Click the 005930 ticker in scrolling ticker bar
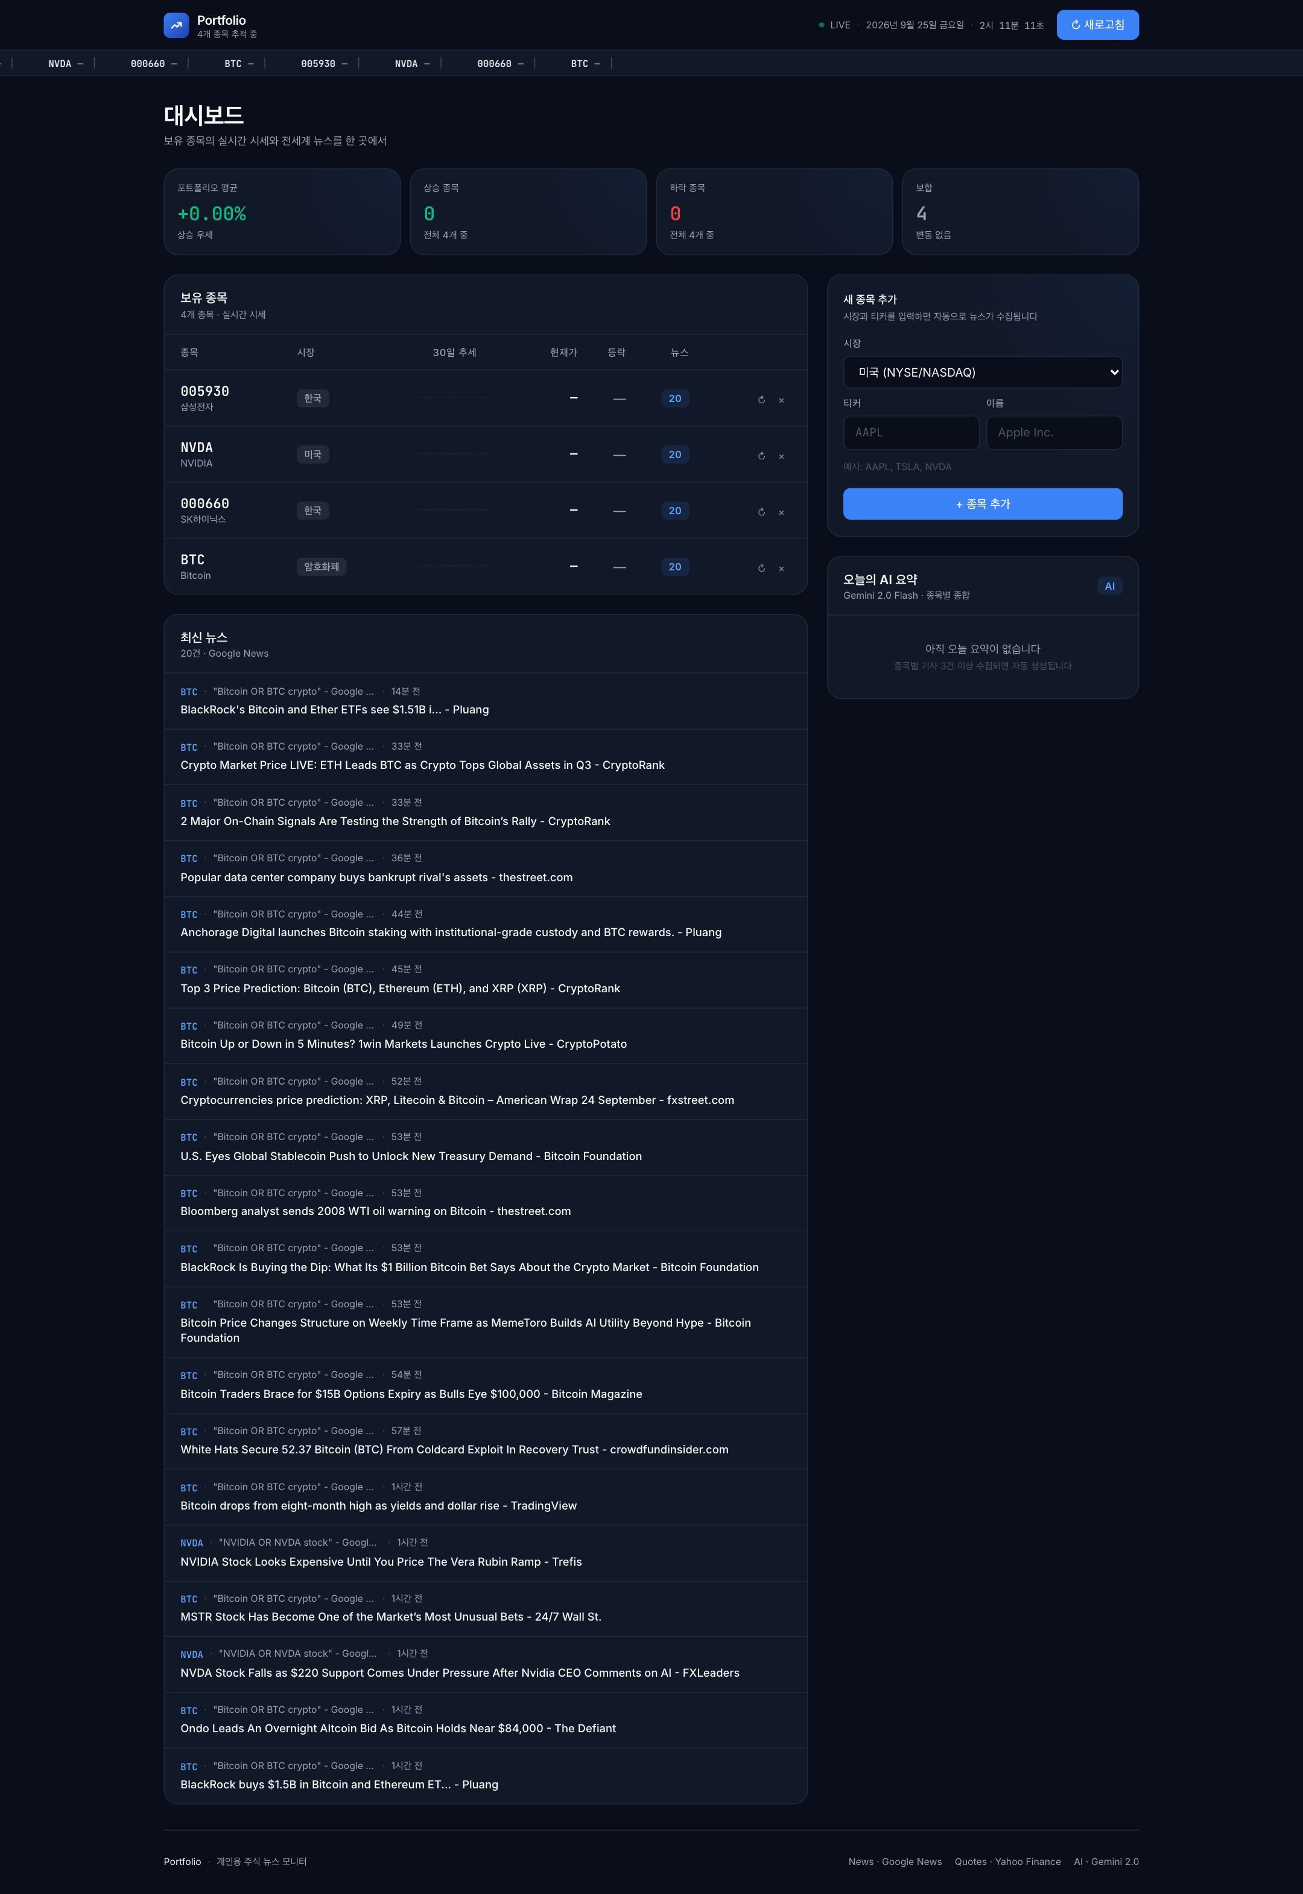The image size is (1303, 1894). (323, 64)
